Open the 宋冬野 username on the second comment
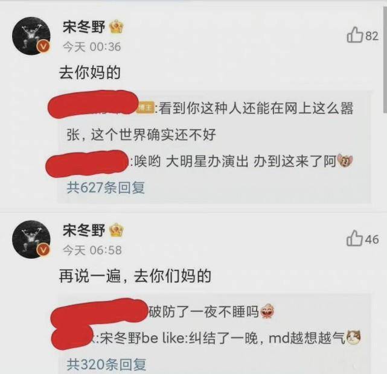Screen dimensions: 387x374 pyautogui.click(x=84, y=230)
